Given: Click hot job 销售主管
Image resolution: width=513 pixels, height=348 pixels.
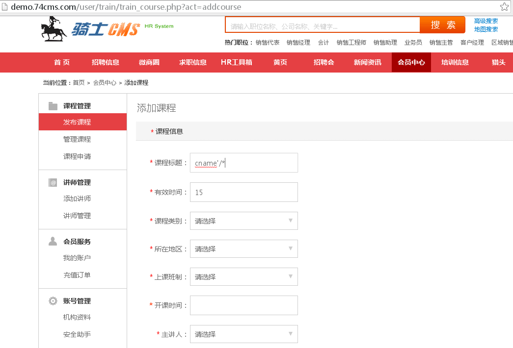Looking at the screenshot, I should point(441,43).
